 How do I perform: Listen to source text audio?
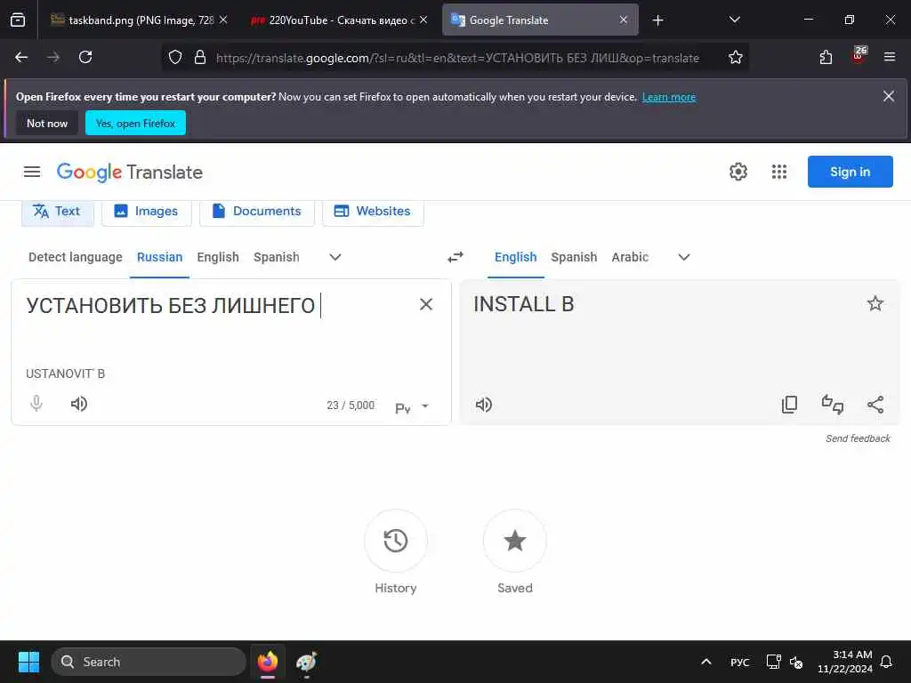pos(78,404)
